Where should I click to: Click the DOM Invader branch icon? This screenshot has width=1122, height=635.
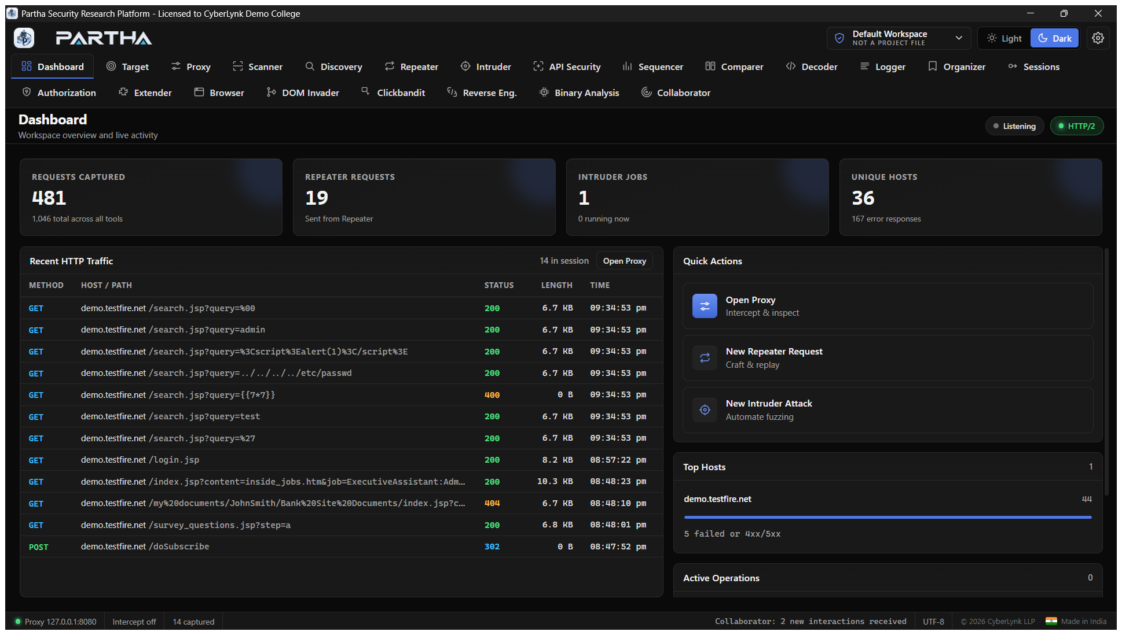tap(272, 92)
